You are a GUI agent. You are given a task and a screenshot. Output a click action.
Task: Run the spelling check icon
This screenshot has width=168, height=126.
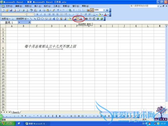tap(32, 10)
